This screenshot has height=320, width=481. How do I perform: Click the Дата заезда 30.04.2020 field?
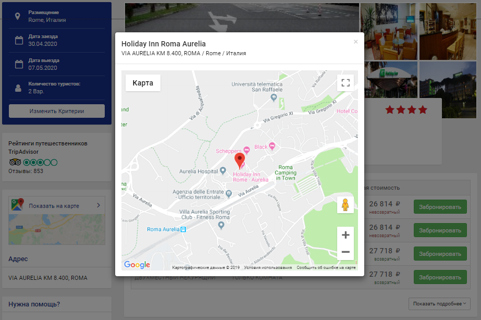pos(57,40)
